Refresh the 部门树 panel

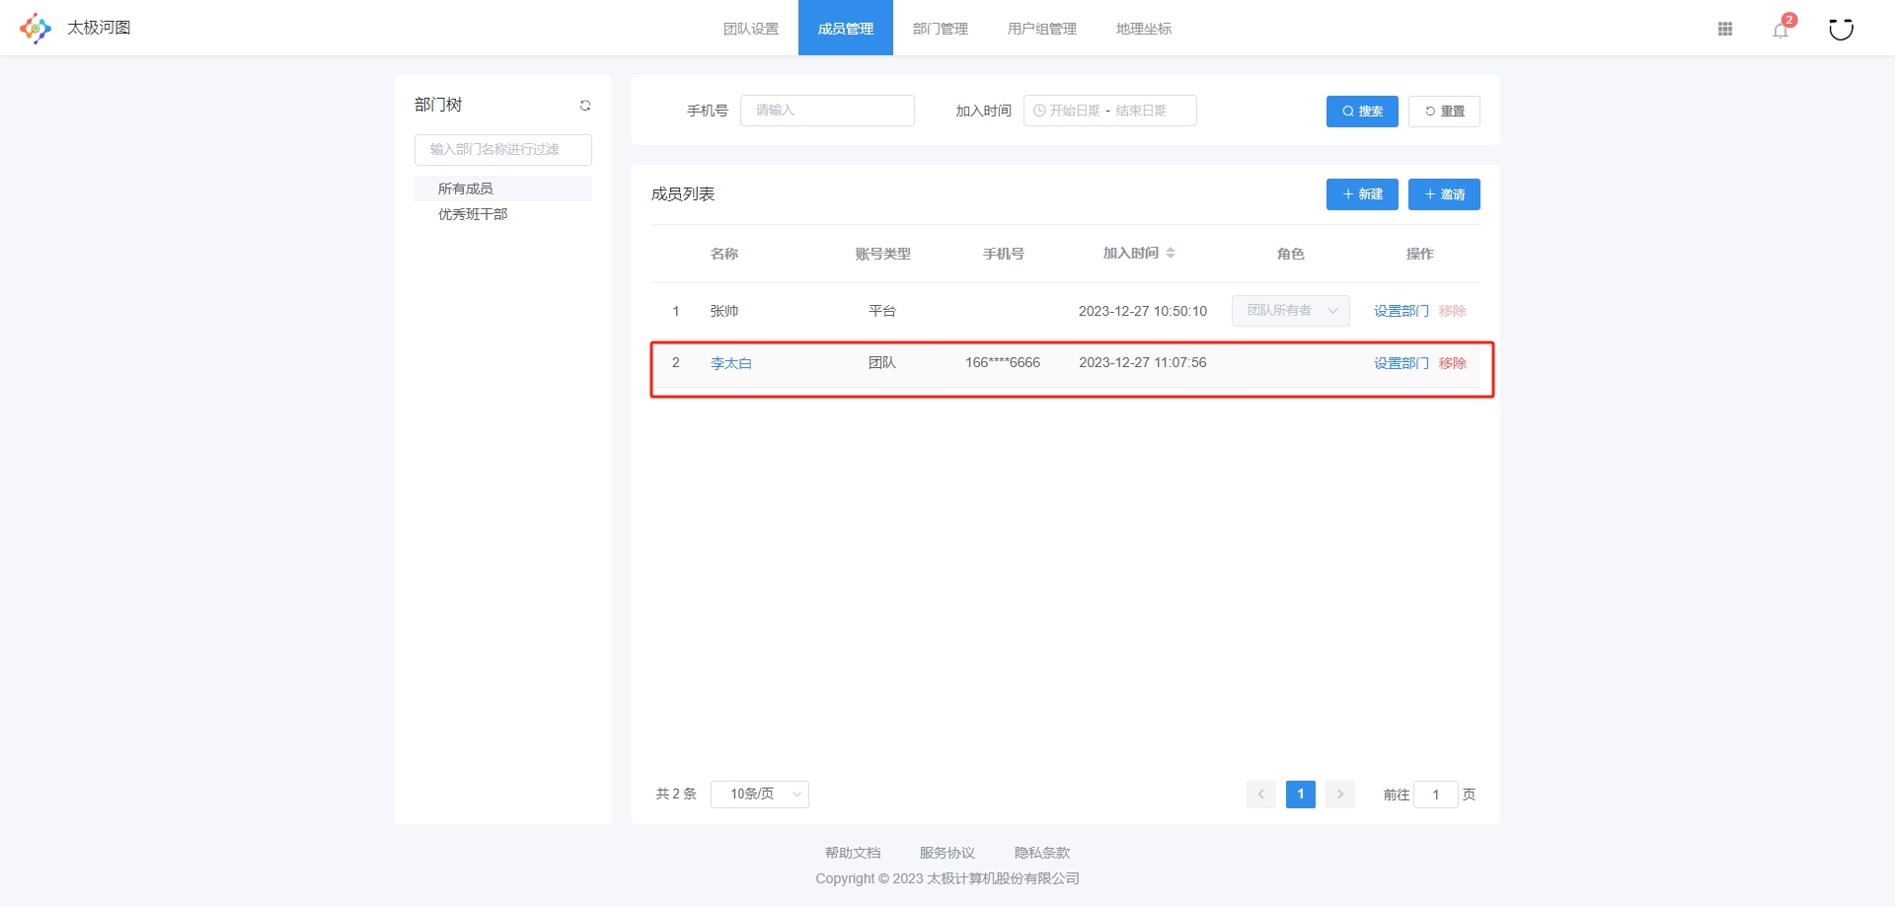tap(585, 106)
